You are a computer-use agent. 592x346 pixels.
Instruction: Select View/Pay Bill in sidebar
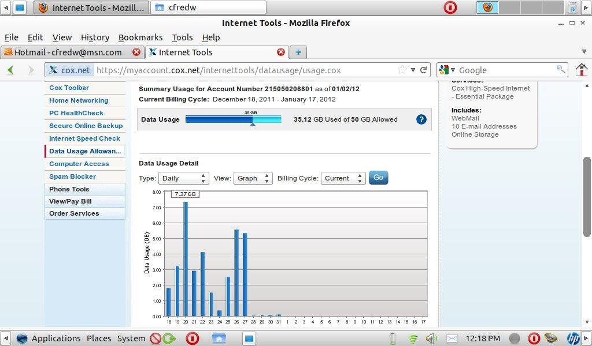85,201
